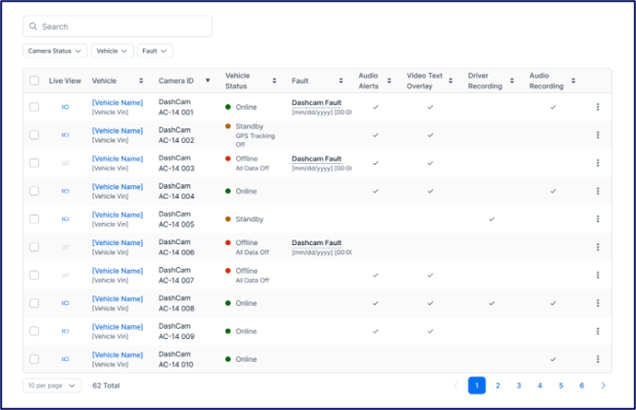Open live view for DashCam AC-14 008

(66, 302)
